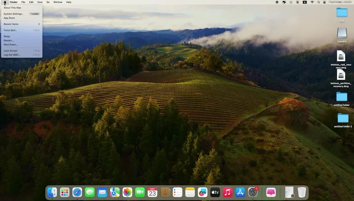Viewport: 354px width, 201px height.
Task: Open Spotlight search in menu bar
Action: click(x=318, y=2)
